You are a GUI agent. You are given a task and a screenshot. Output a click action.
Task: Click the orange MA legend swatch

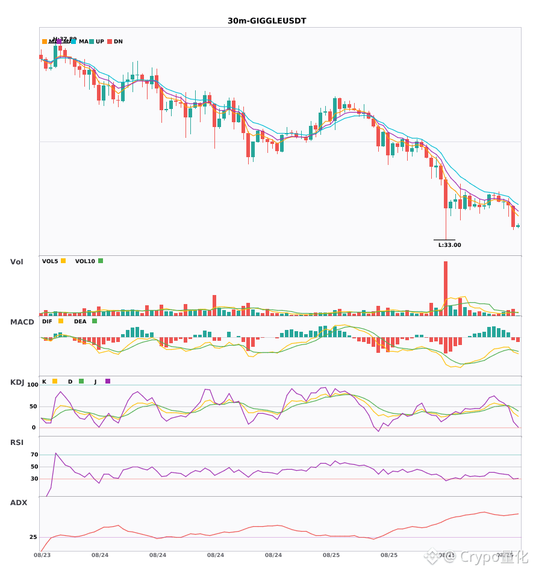[45, 42]
